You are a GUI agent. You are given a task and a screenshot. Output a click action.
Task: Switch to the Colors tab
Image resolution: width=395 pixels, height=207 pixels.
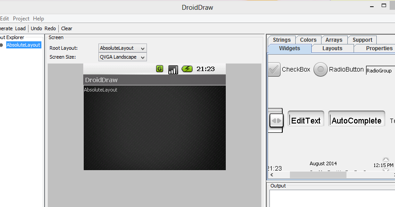(x=308, y=40)
